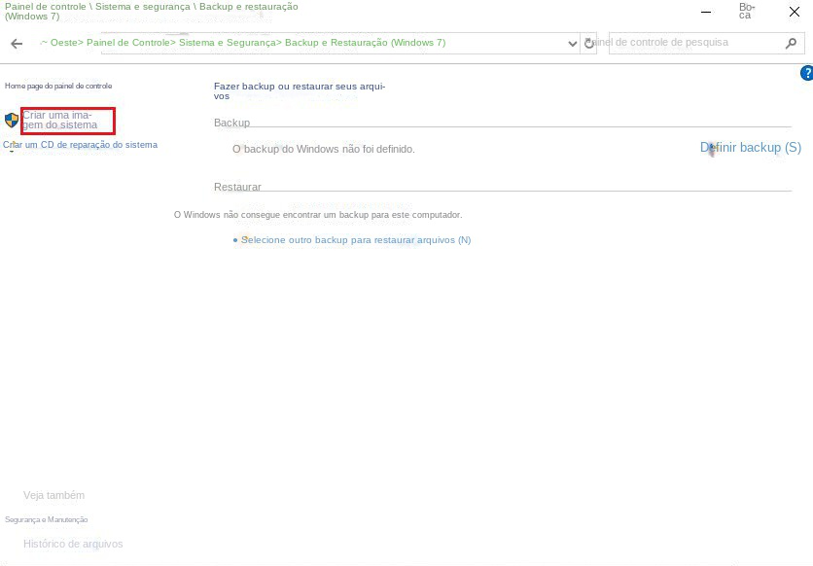The image size is (813, 566).
Task: Click the shield icon beside Criar uma imagem
Action: click(x=12, y=121)
